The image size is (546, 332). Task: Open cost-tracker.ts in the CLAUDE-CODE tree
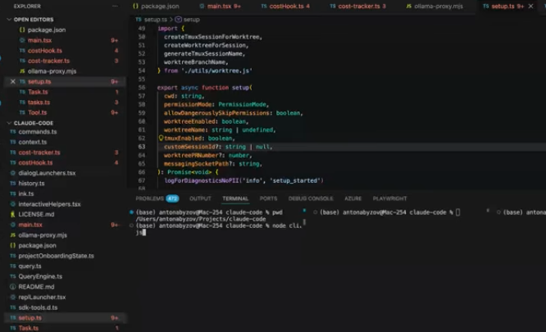[x=39, y=152]
